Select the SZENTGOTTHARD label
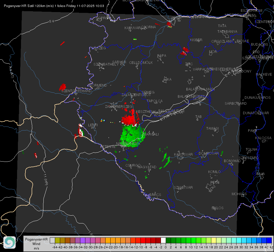The image size is (274, 252). pos(76,91)
